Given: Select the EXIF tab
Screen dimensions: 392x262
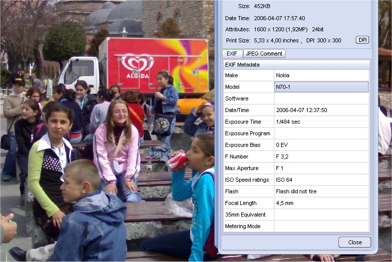Looking at the screenshot, I should coord(232,54).
